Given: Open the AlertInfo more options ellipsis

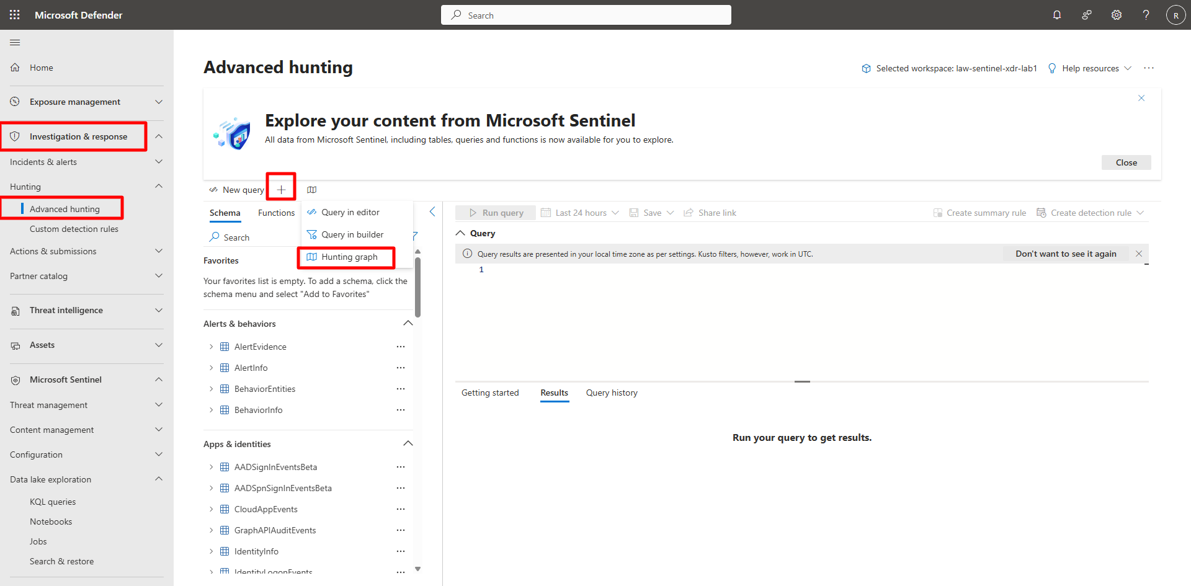Looking at the screenshot, I should pyautogui.click(x=401, y=368).
